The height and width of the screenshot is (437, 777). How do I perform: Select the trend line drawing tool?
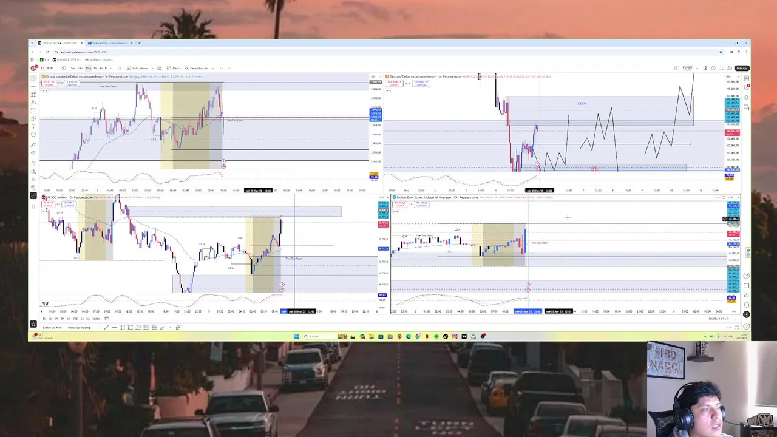point(33,86)
